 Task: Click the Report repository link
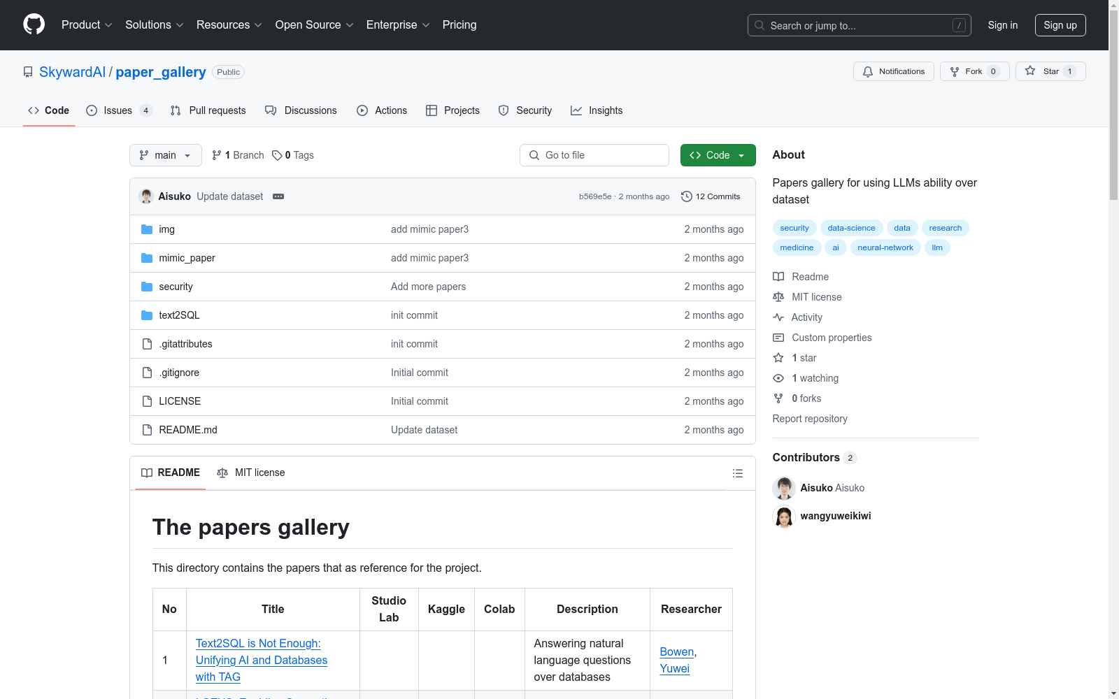tap(810, 419)
